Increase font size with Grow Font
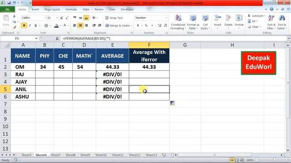The height and width of the screenshot is (163, 291). pyautogui.click(x=61, y=18)
